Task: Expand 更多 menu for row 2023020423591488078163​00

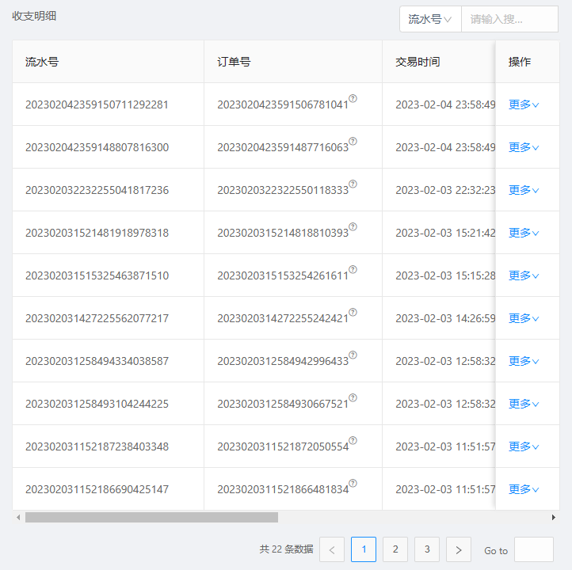Action: pyautogui.click(x=524, y=147)
